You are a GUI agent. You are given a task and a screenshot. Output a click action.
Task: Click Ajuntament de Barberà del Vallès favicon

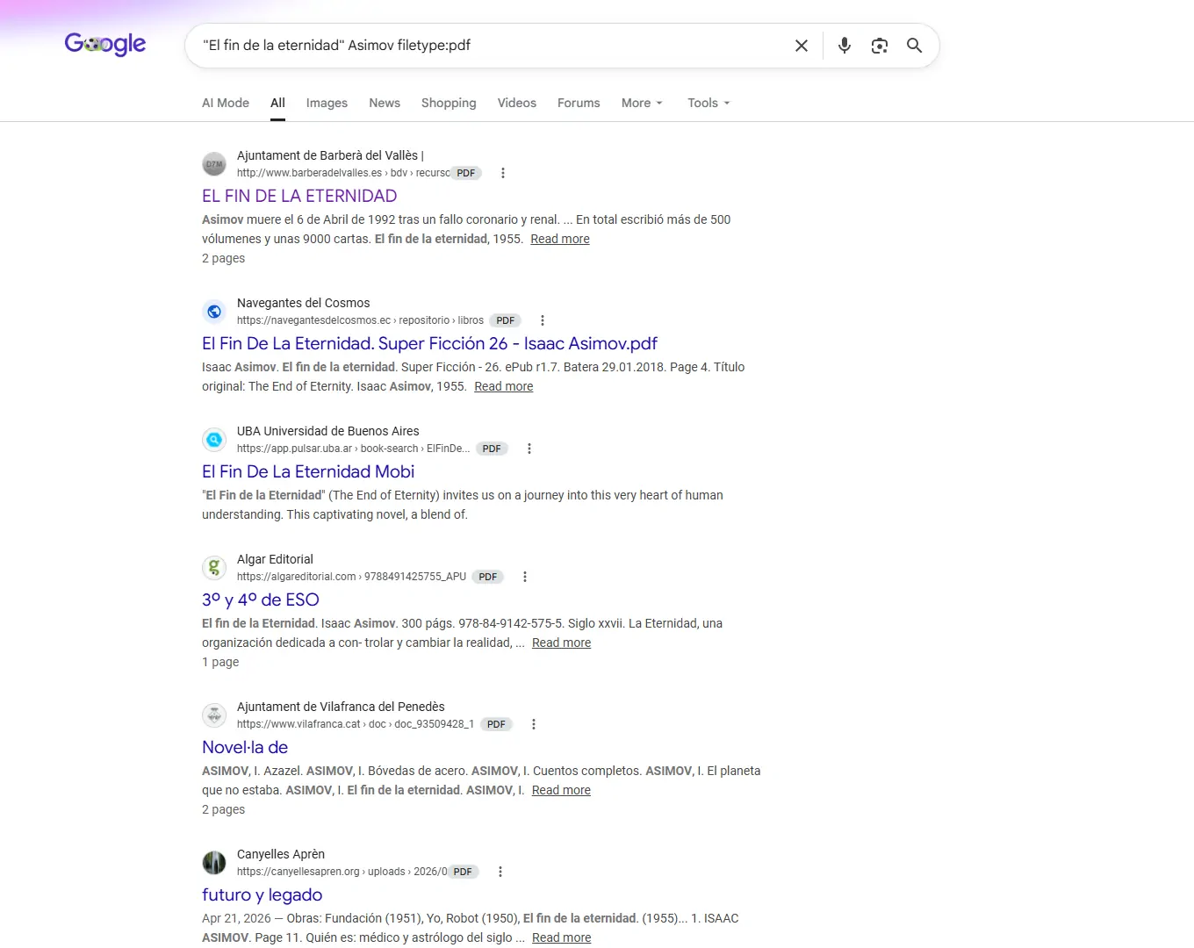point(214,164)
